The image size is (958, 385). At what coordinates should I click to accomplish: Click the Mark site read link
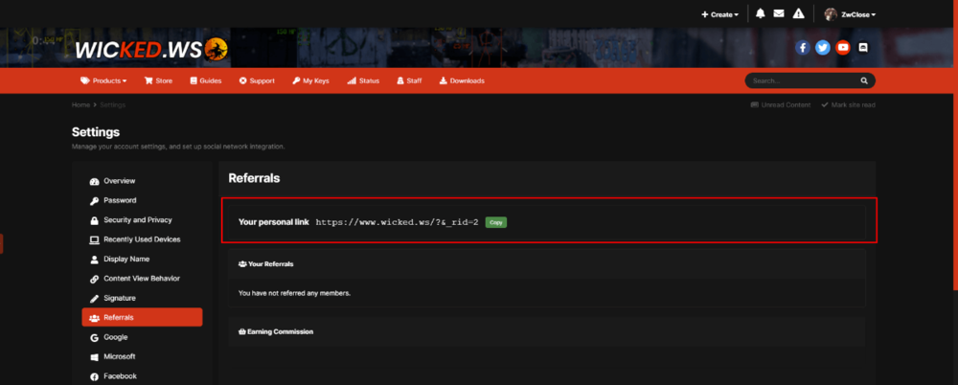click(x=853, y=104)
